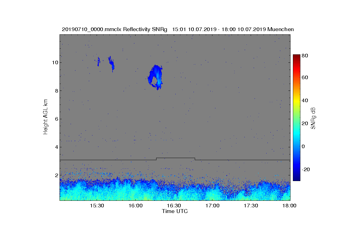Click the height tick label 6
The width and height of the screenshot is (359, 239).
pyautogui.click(x=56, y=119)
